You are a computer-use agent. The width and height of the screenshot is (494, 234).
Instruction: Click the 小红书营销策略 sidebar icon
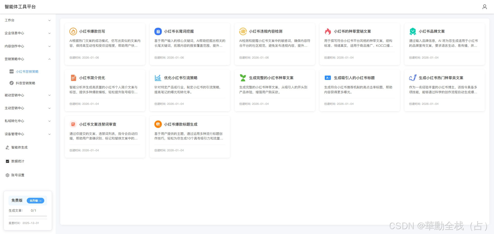(12, 72)
